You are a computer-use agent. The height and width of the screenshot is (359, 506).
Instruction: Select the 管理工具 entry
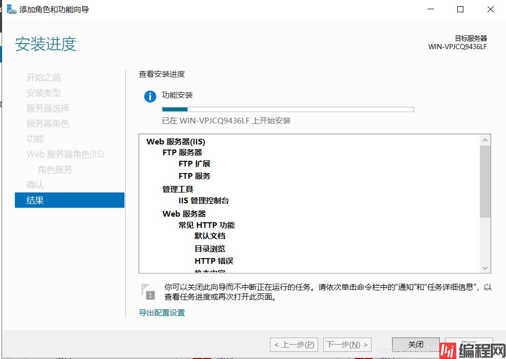(178, 189)
